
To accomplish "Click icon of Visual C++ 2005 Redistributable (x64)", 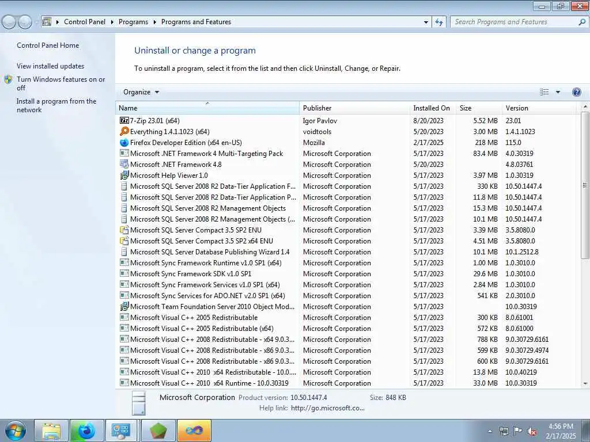I will 124,328.
